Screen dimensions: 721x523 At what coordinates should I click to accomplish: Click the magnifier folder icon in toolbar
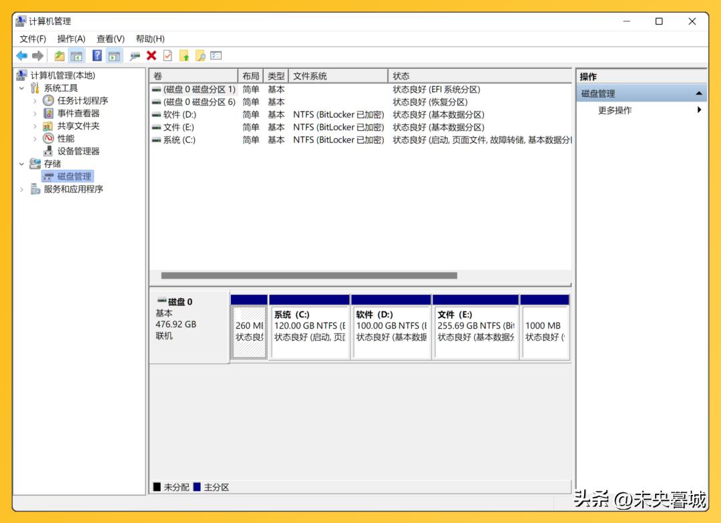200,56
